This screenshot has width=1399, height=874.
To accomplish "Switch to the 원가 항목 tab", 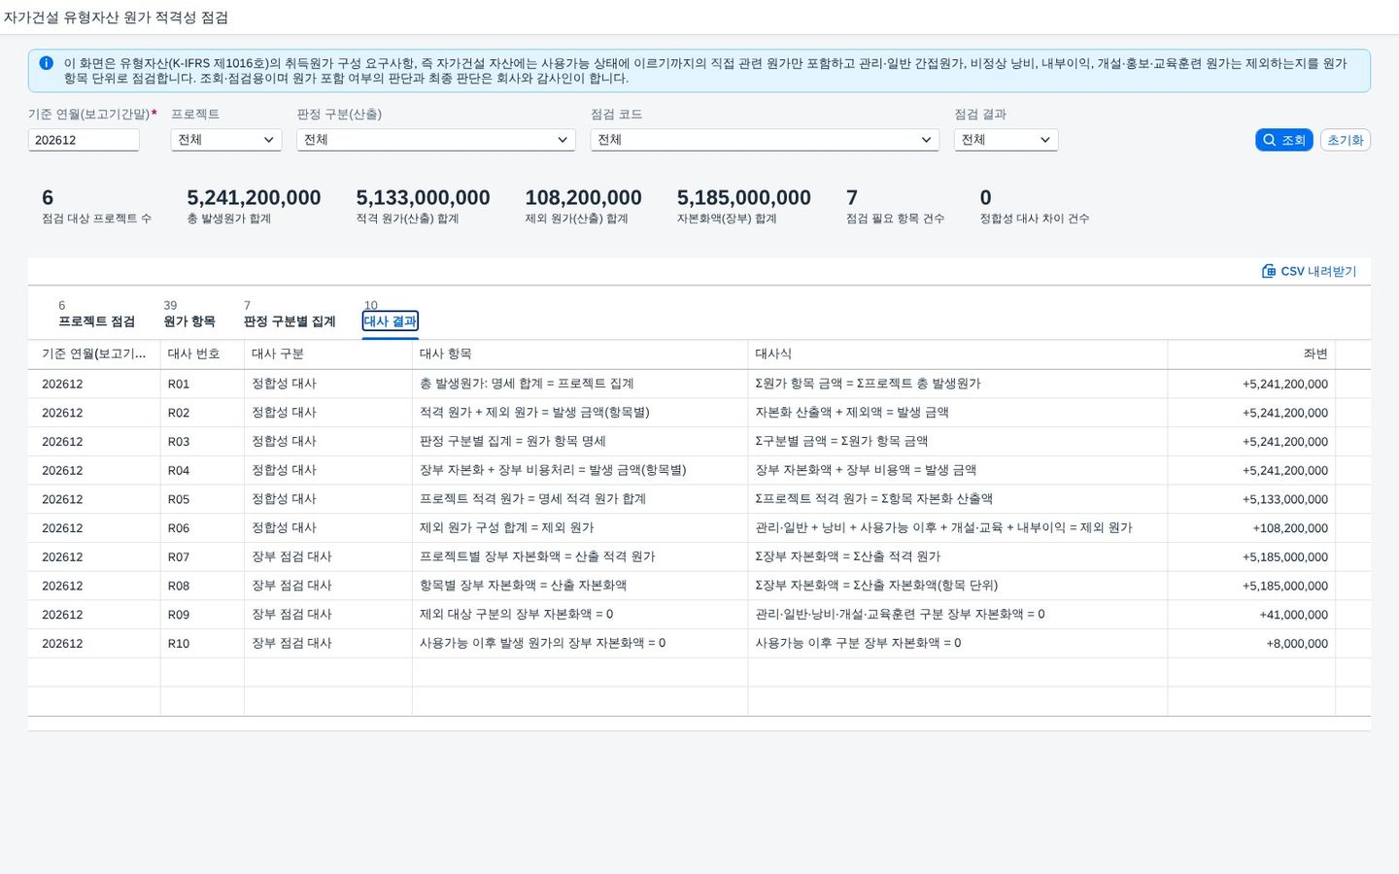I will click(x=189, y=314).
